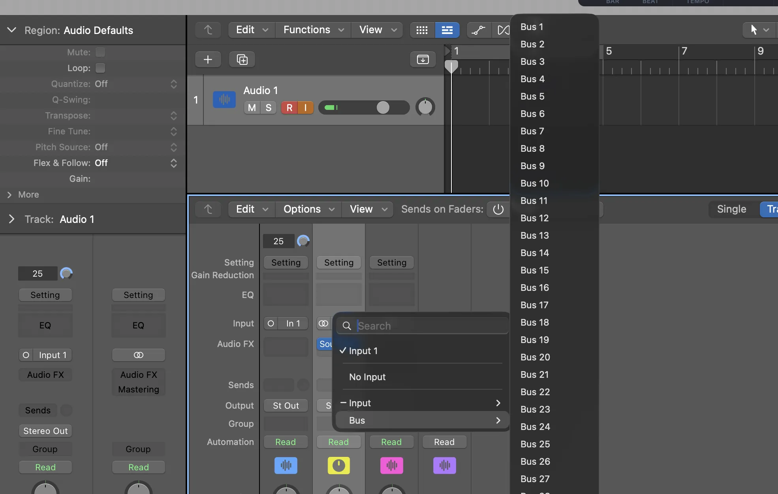Click the playhead marker in the ruler
Screen dimensions: 778x494
point(451,66)
